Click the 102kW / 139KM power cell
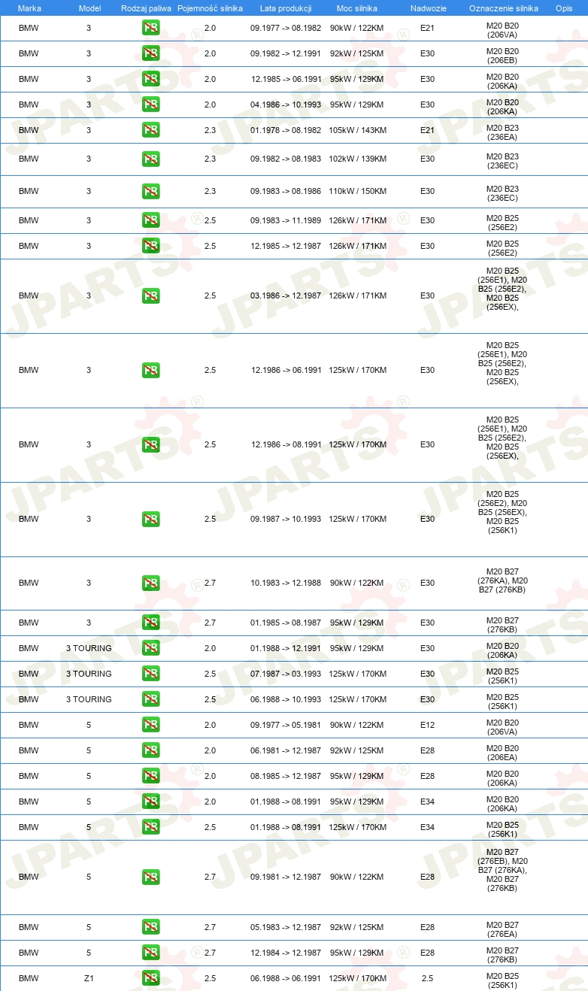 pyautogui.click(x=356, y=159)
